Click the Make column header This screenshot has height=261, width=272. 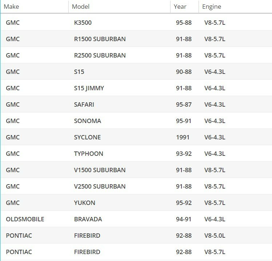click(x=11, y=7)
